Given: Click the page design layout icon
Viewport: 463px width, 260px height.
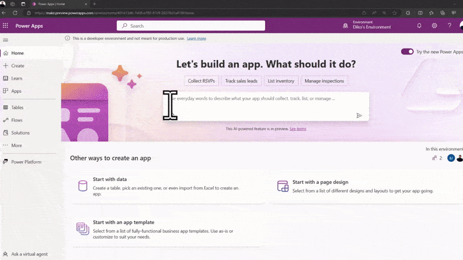Looking at the screenshot, I should 282,186.
